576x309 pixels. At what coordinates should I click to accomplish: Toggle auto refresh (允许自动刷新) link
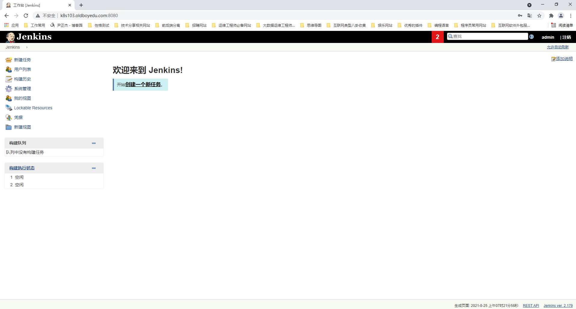[x=558, y=47]
